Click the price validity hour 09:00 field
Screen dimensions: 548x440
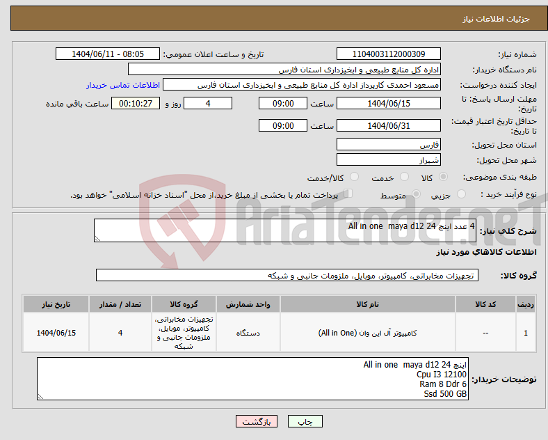283,125
